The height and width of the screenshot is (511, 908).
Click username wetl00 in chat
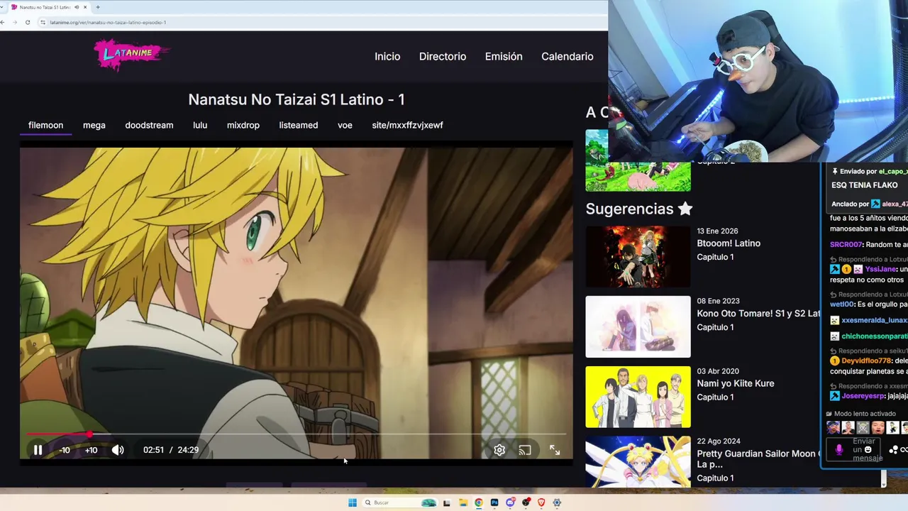pyautogui.click(x=841, y=304)
